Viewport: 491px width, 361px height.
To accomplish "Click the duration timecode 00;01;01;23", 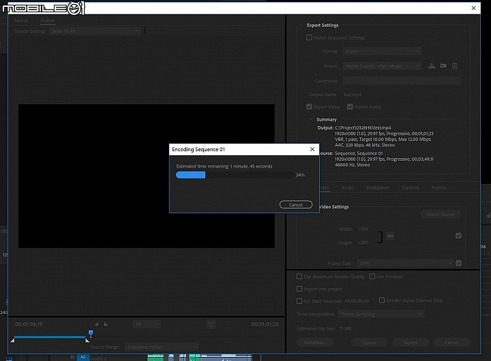I will coord(265,324).
